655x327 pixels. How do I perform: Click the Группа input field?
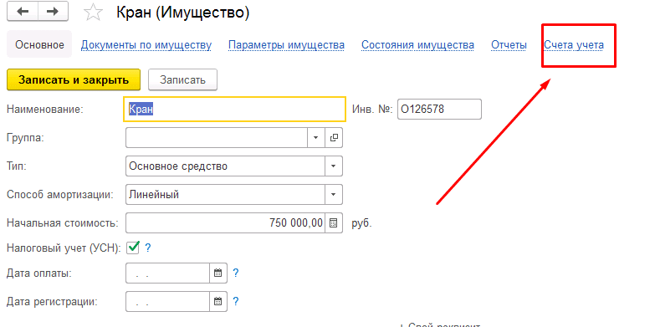tap(217, 138)
